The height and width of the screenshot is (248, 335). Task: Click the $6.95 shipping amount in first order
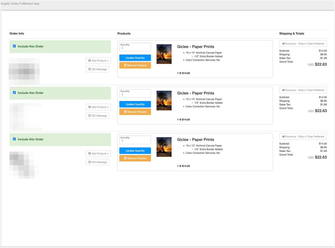coord(324,54)
